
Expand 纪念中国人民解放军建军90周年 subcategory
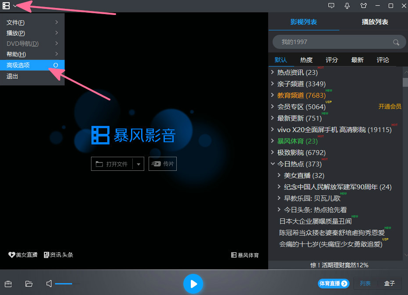point(279,187)
